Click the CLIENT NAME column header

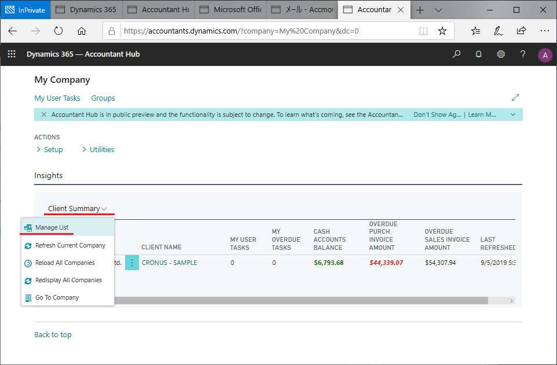click(x=162, y=247)
